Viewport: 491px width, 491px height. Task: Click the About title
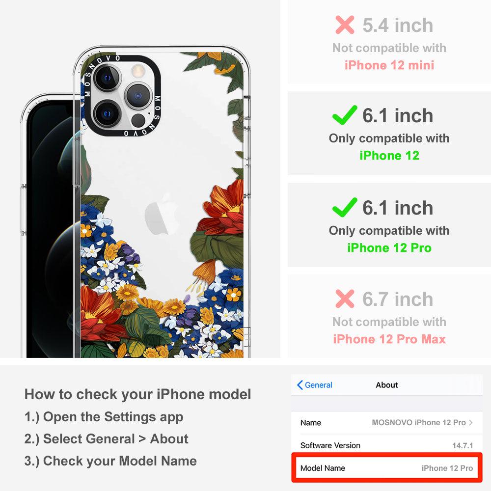click(x=387, y=385)
